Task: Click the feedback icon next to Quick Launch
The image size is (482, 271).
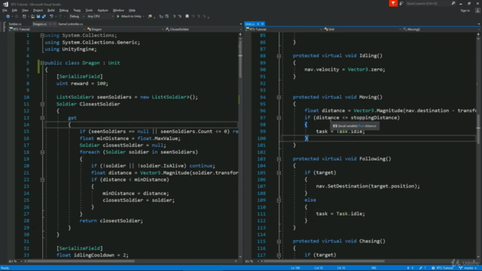Action: [x=401, y=3]
